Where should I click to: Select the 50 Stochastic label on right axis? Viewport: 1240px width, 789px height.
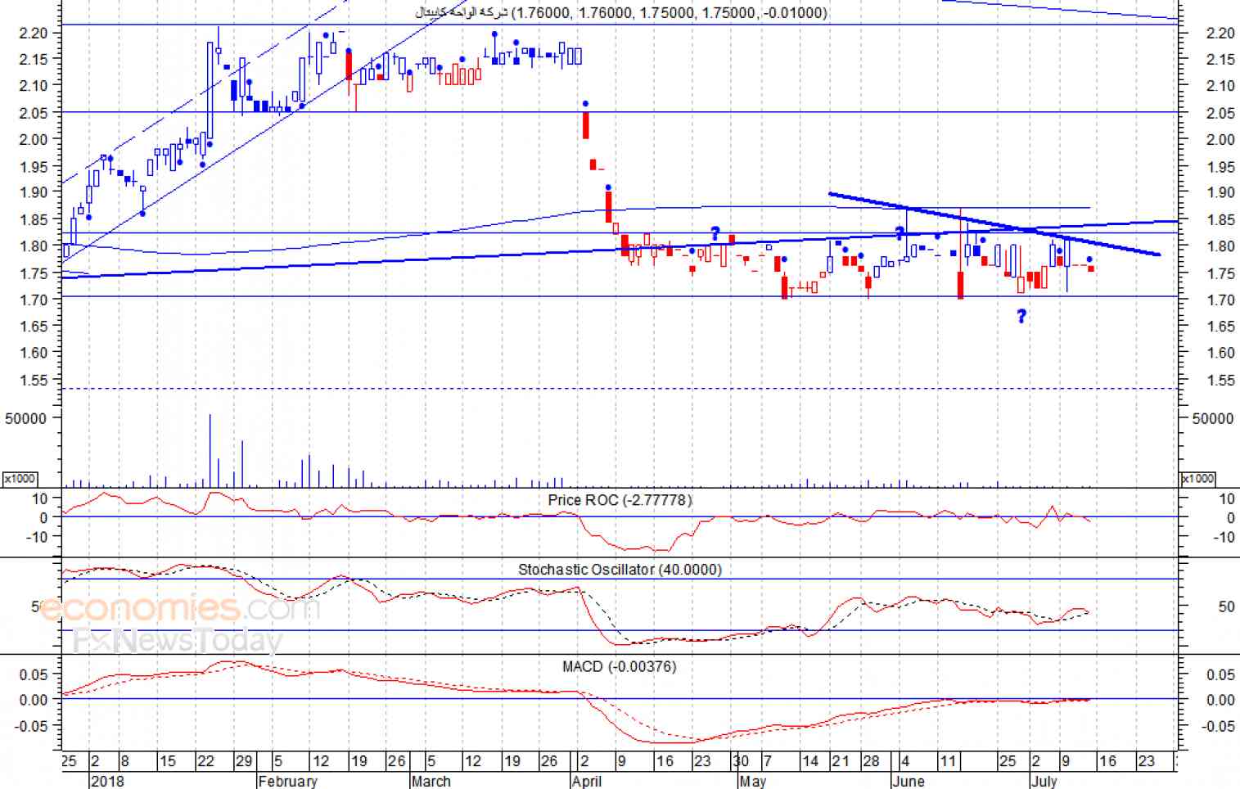[x=1226, y=606]
